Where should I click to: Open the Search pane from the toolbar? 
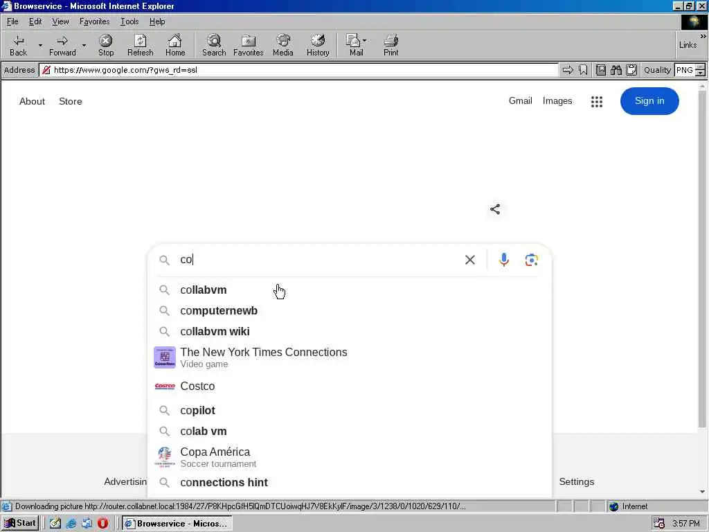pos(214,45)
